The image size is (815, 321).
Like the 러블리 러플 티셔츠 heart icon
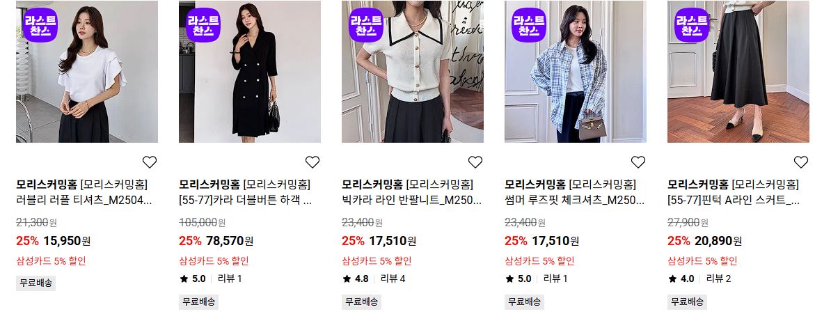point(150,162)
